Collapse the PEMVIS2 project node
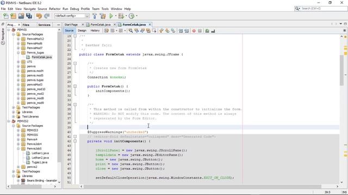Viewport: 348px width, 195px height. coord(9,121)
